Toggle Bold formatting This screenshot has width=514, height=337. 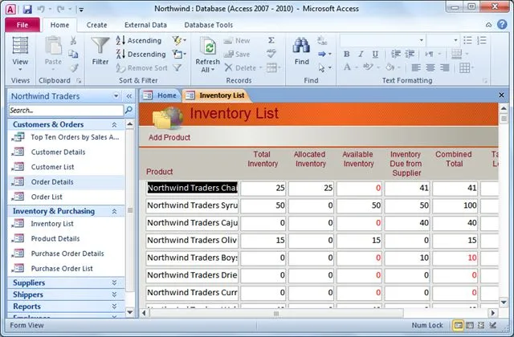346,54
